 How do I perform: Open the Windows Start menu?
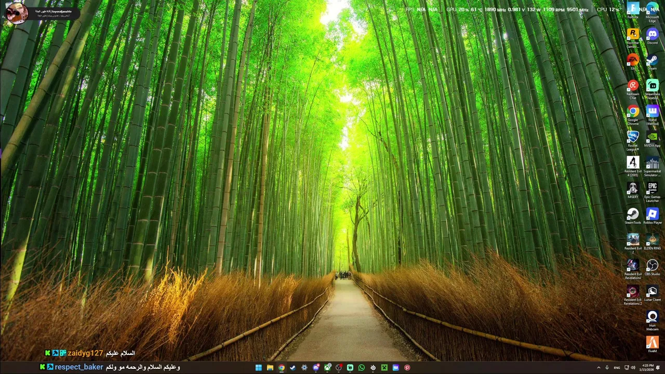click(259, 368)
